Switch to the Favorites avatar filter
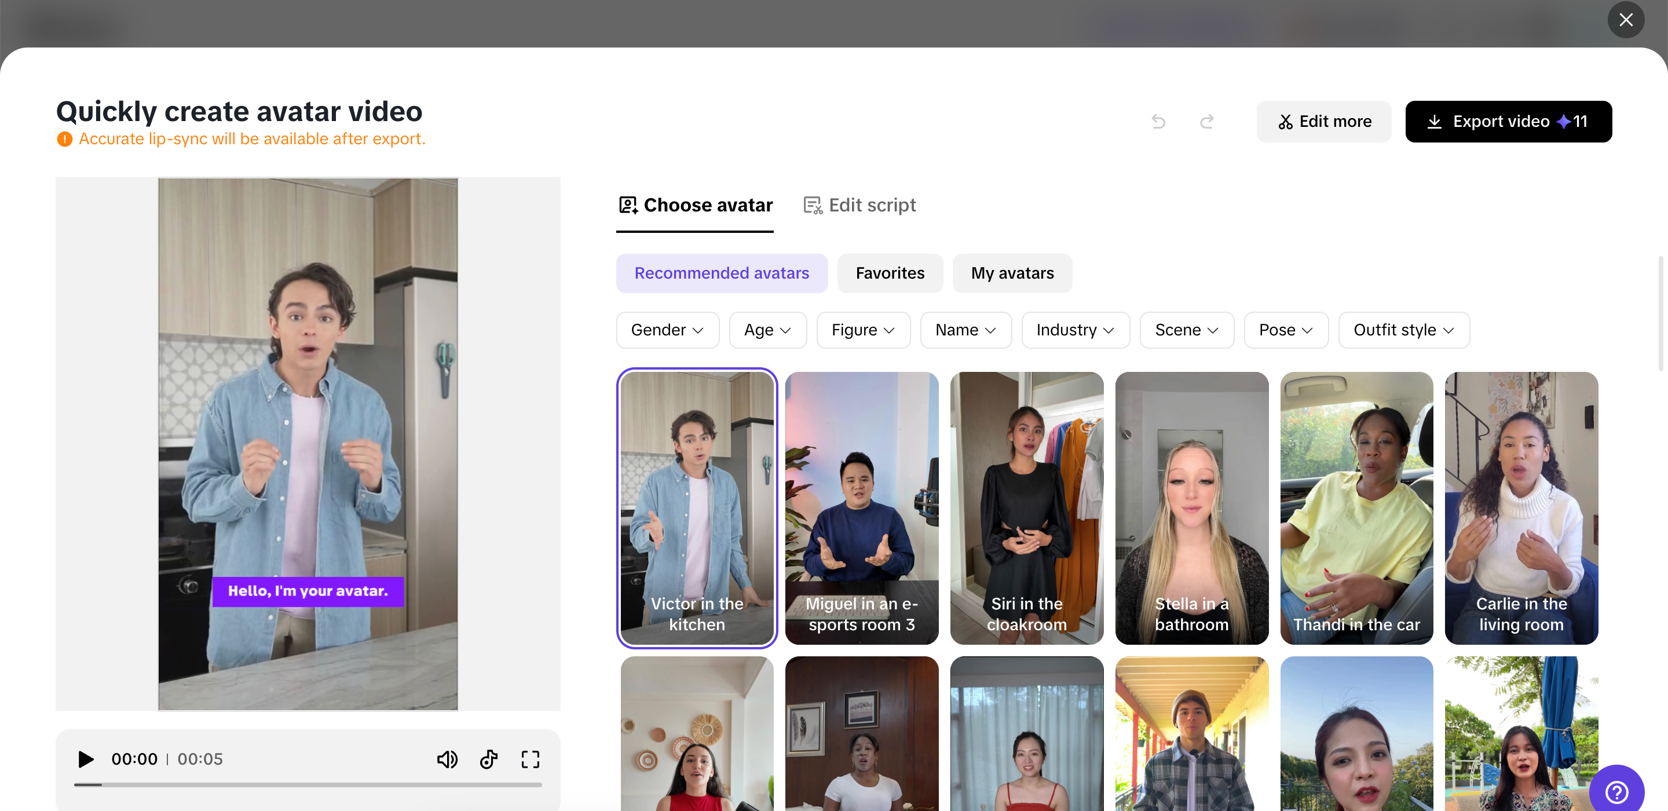Screen dimensions: 1668x811 [890, 273]
